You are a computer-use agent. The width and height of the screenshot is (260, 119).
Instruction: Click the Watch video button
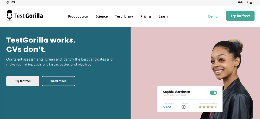[58, 81]
